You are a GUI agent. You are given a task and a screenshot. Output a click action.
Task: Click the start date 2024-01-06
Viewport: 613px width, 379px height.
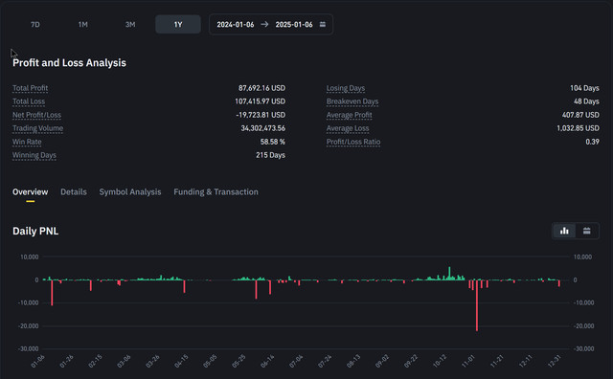point(236,25)
